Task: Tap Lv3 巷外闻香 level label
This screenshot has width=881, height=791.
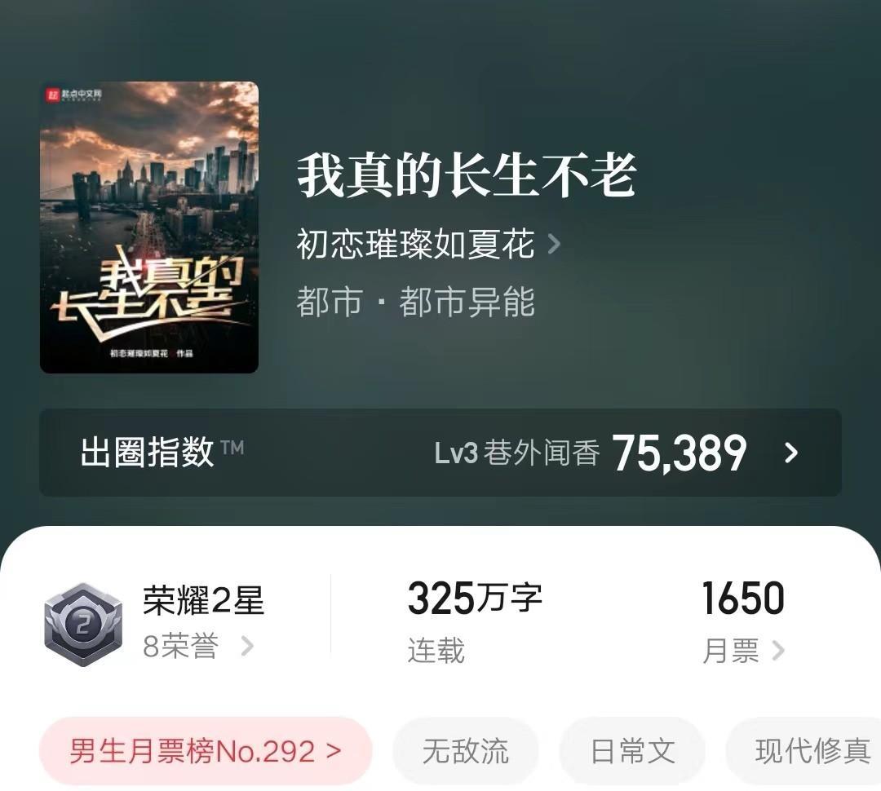Action: pyautogui.click(x=517, y=453)
